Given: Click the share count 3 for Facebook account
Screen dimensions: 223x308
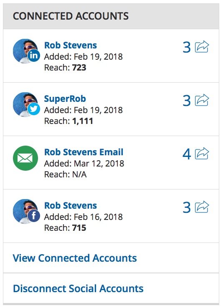Looking at the screenshot, I should coord(187,207).
